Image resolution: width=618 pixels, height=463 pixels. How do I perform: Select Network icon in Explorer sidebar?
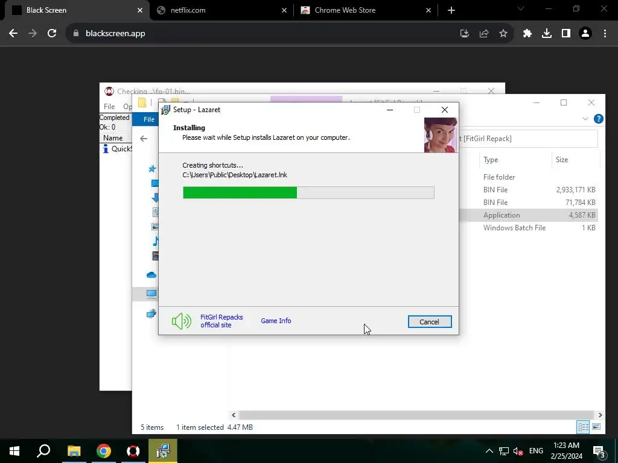point(151,313)
